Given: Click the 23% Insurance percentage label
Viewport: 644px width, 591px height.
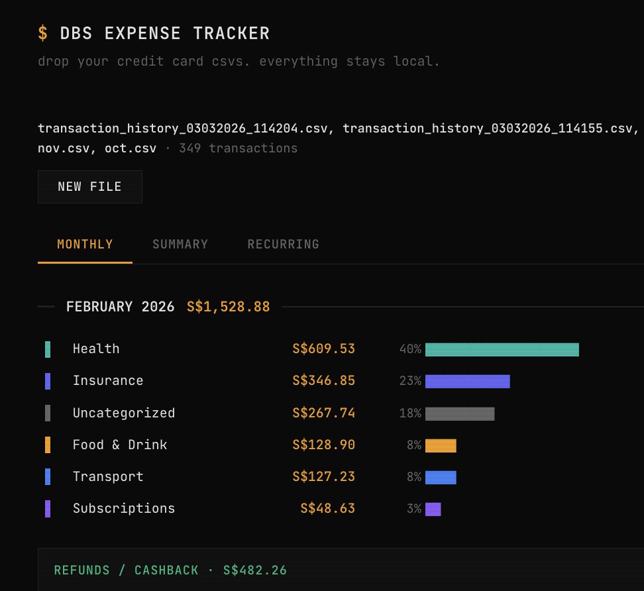Looking at the screenshot, I should (x=410, y=381).
